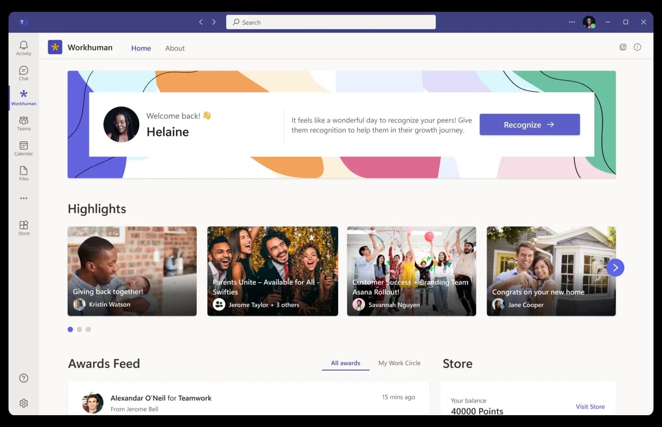Open Help from the sidebar
The height and width of the screenshot is (427, 662).
click(x=23, y=378)
